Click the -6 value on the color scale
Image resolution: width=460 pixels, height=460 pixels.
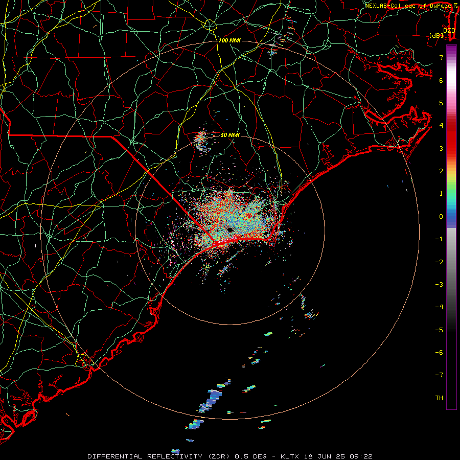pos(439,353)
